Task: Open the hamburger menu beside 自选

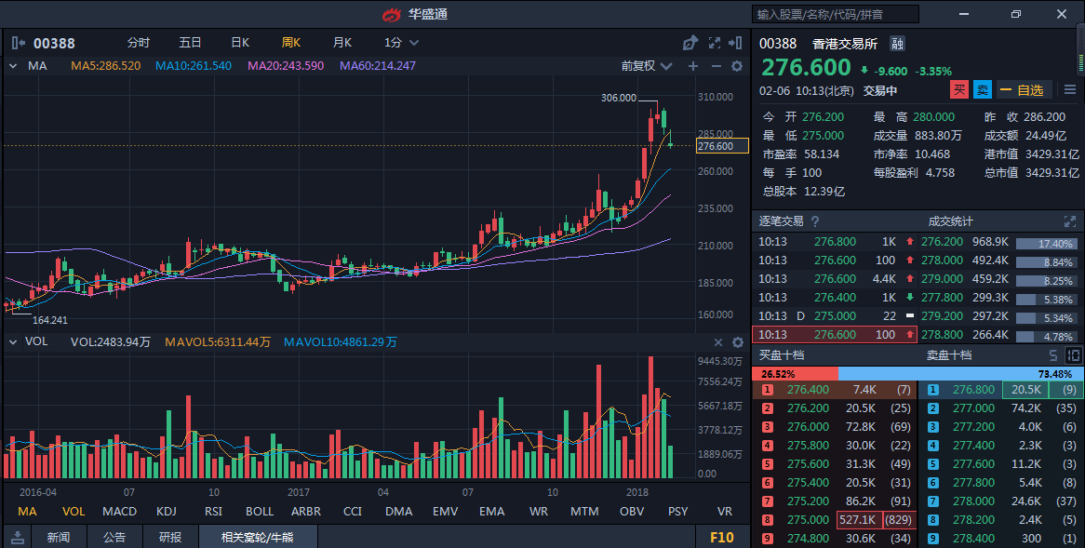Action: pyautogui.click(x=1070, y=90)
